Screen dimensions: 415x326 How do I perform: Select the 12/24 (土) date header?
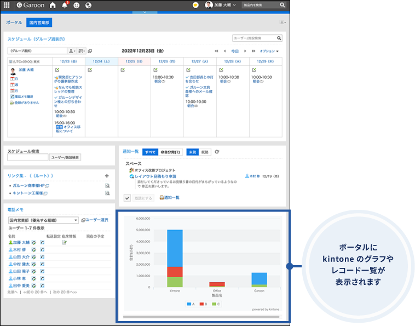point(101,61)
